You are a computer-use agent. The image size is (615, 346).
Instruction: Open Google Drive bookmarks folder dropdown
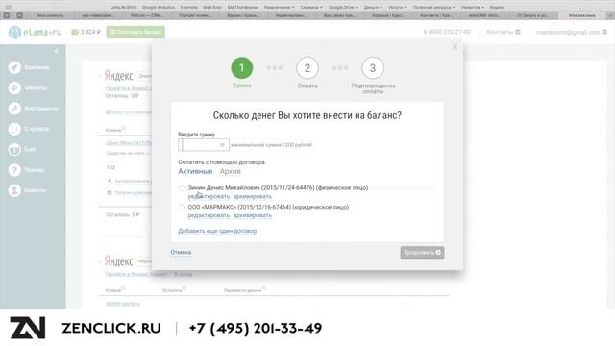pyautogui.click(x=343, y=7)
